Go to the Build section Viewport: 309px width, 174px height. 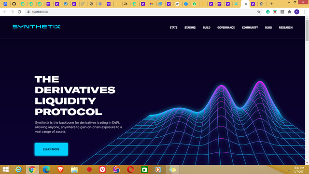click(207, 28)
